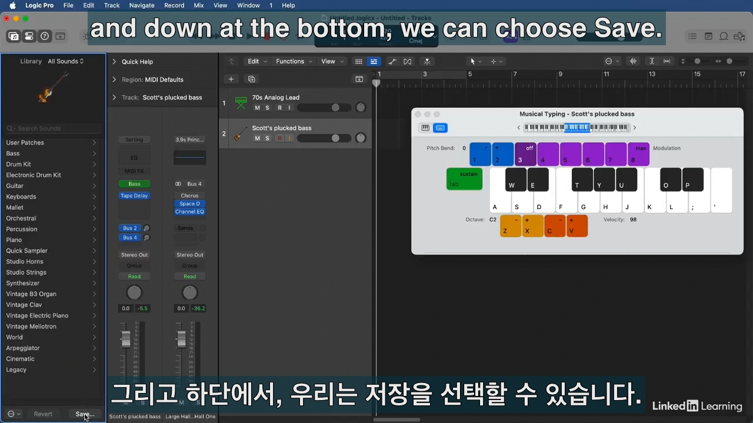Click the Channel EQ effect slot
Image resolution: width=753 pixels, height=423 pixels.
(x=189, y=211)
